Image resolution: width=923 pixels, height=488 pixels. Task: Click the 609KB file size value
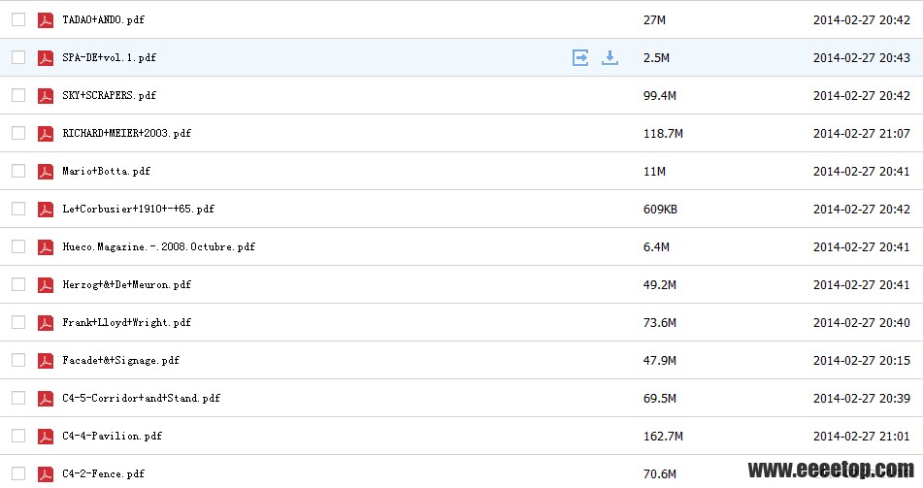tap(660, 209)
